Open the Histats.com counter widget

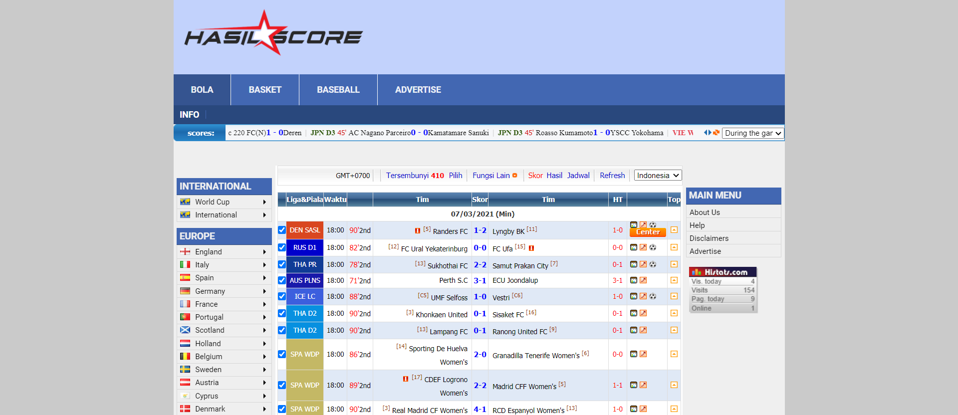tap(723, 290)
